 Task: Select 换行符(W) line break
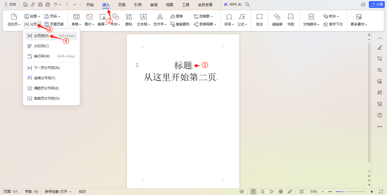51,56
